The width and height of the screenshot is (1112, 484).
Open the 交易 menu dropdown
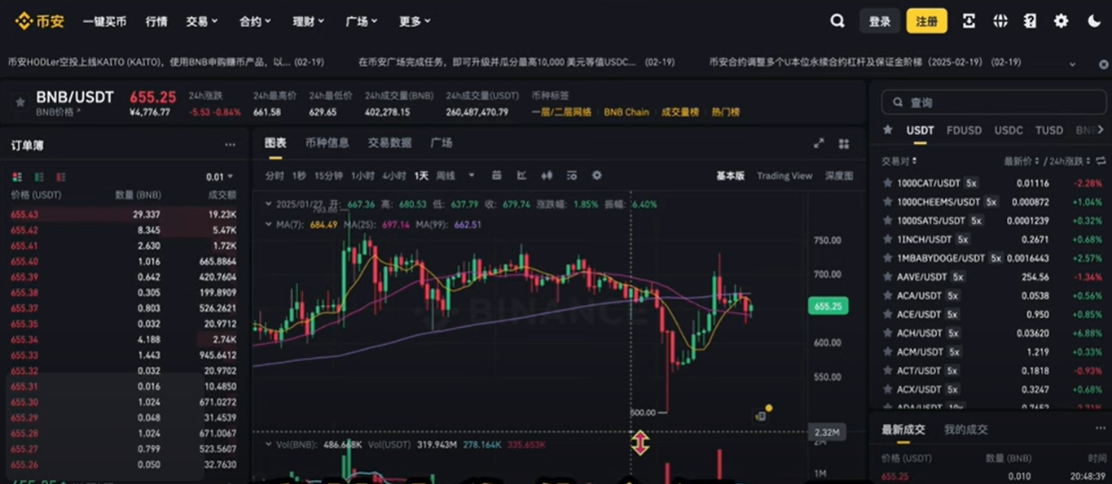click(x=202, y=22)
